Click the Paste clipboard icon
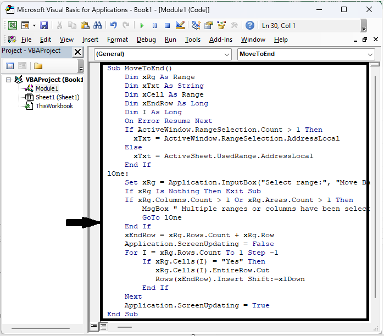Image resolution: width=384 pixels, height=336 pixels. [85, 25]
